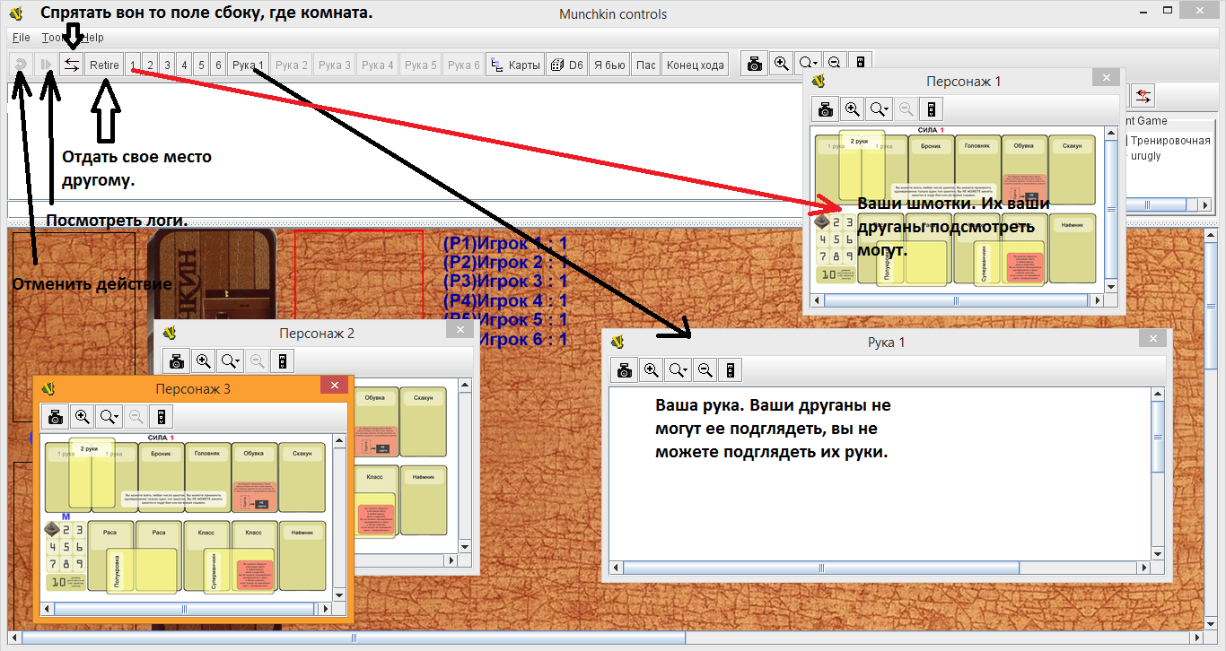Zoom out in the Рука 1 window
Viewport: 1226px width, 651px height.
pyautogui.click(x=705, y=369)
